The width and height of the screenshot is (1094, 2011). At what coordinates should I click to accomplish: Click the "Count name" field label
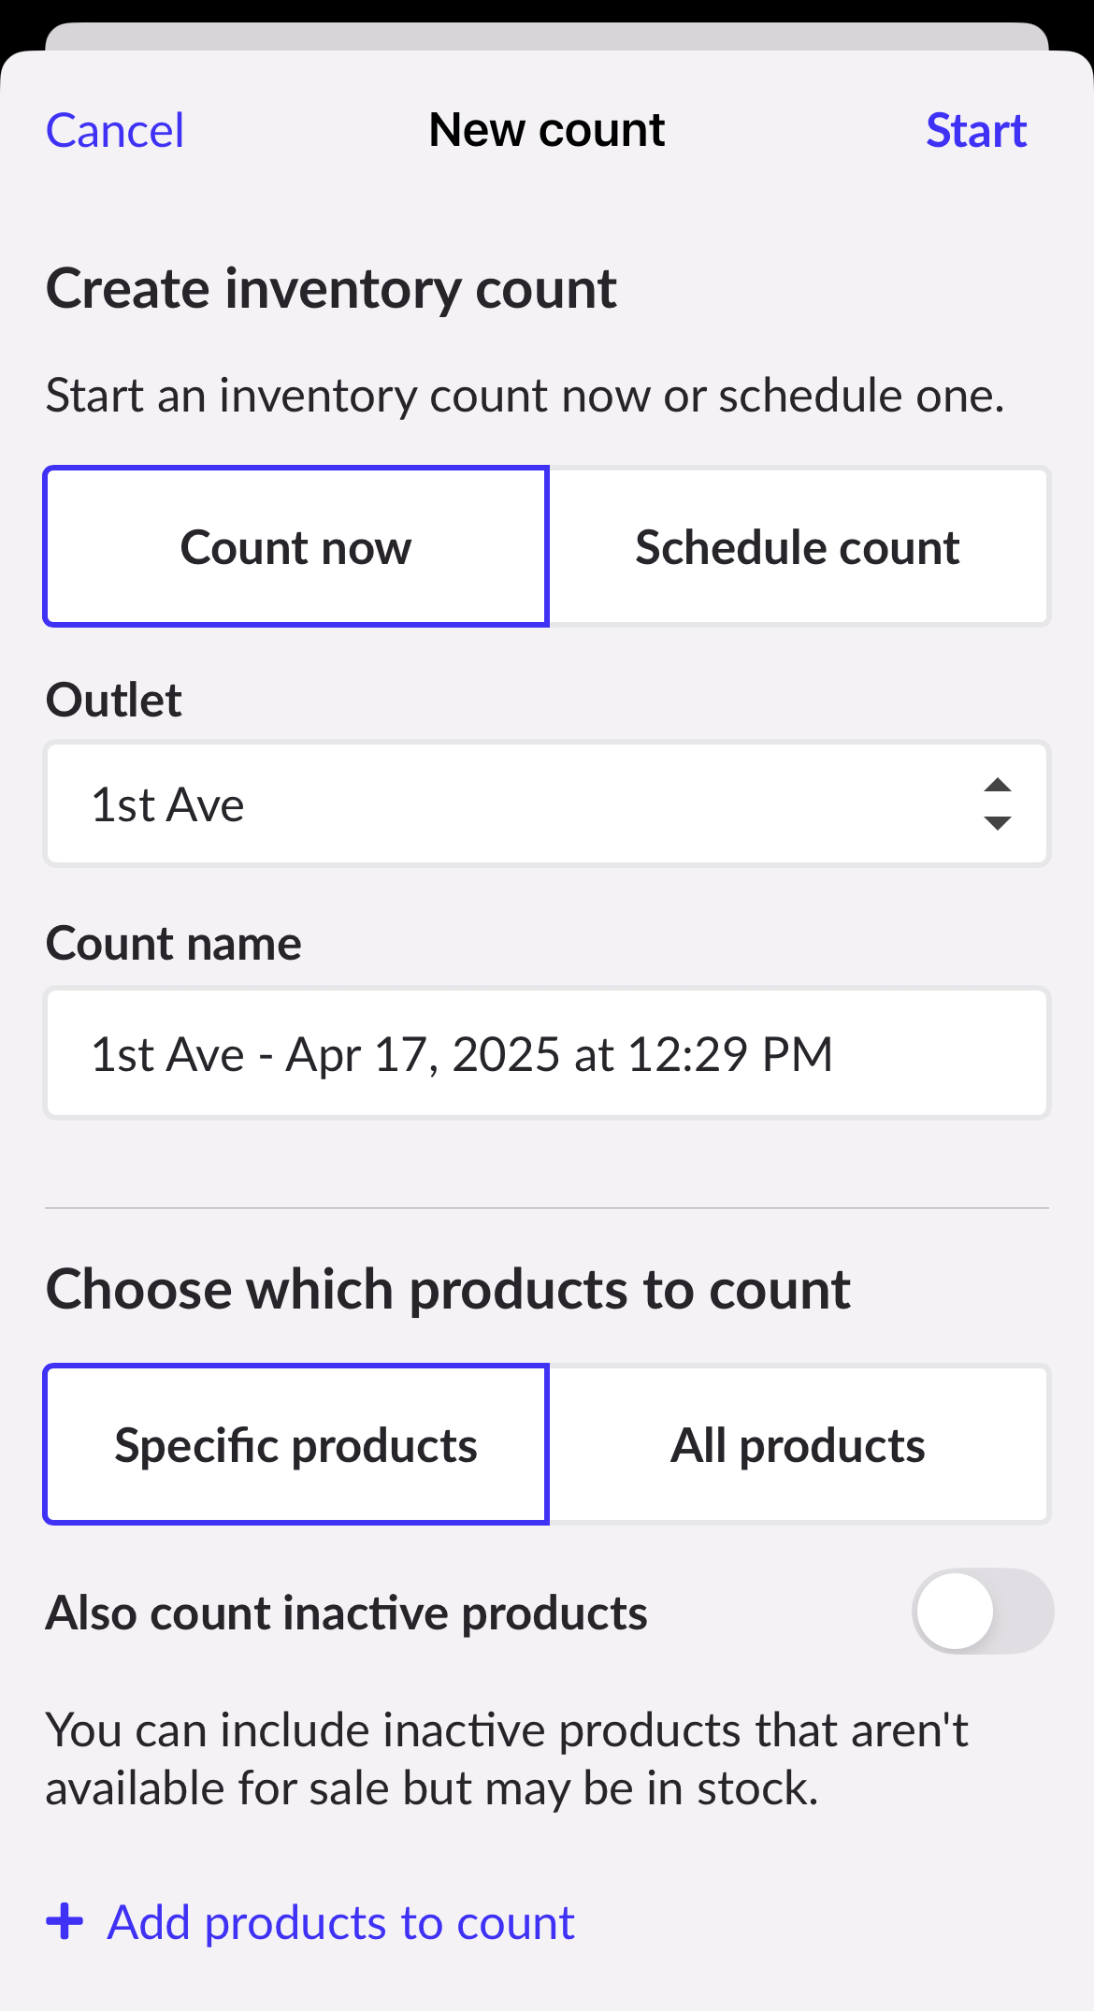tap(174, 944)
